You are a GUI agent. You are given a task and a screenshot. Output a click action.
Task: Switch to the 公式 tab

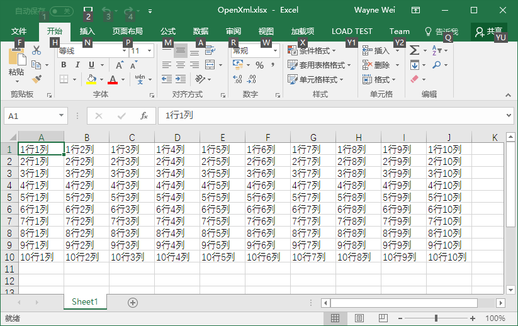[168, 31]
